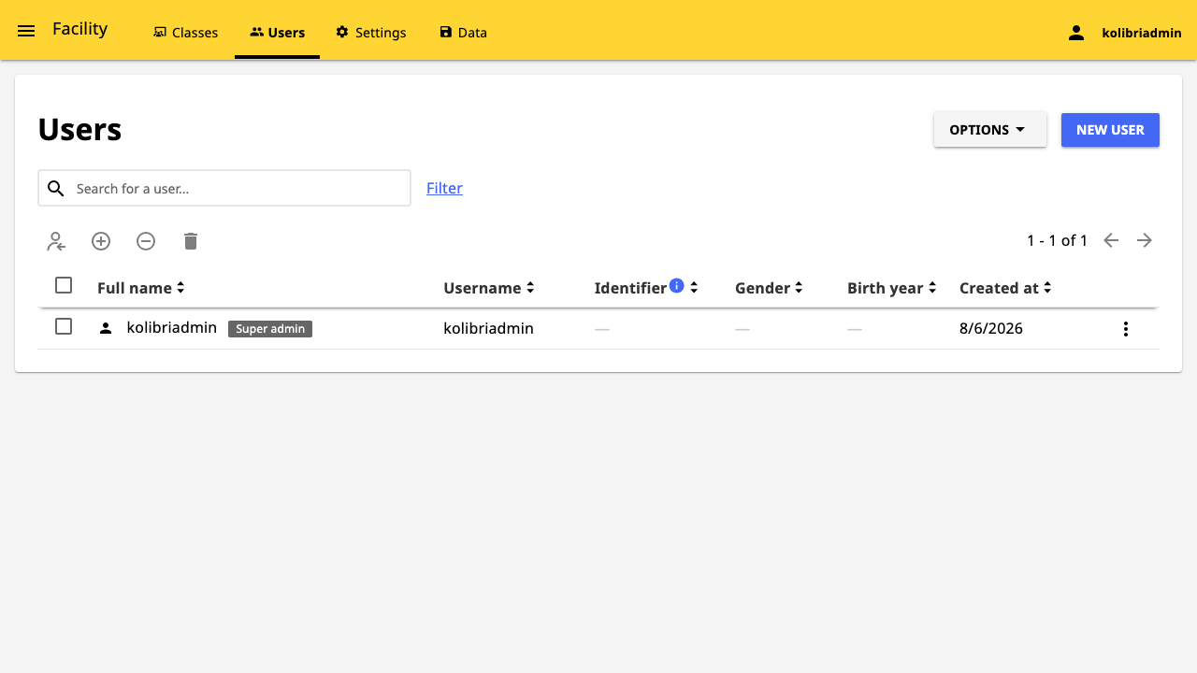The width and height of the screenshot is (1197, 673).
Task: Open the hamburger navigation menu
Action: 26,31
